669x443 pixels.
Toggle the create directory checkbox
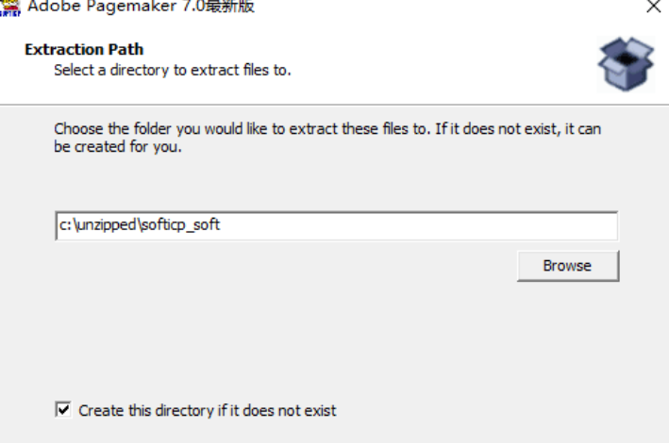pyautogui.click(x=63, y=410)
